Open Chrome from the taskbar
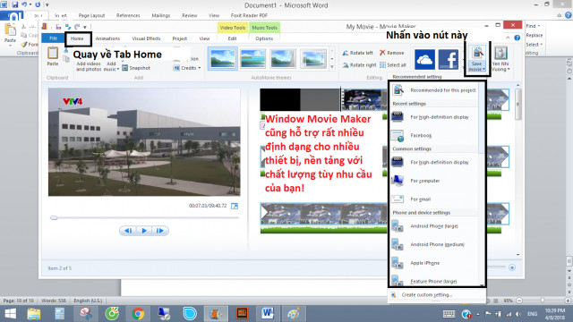Image resolution: width=573 pixels, height=322 pixels. point(138,314)
